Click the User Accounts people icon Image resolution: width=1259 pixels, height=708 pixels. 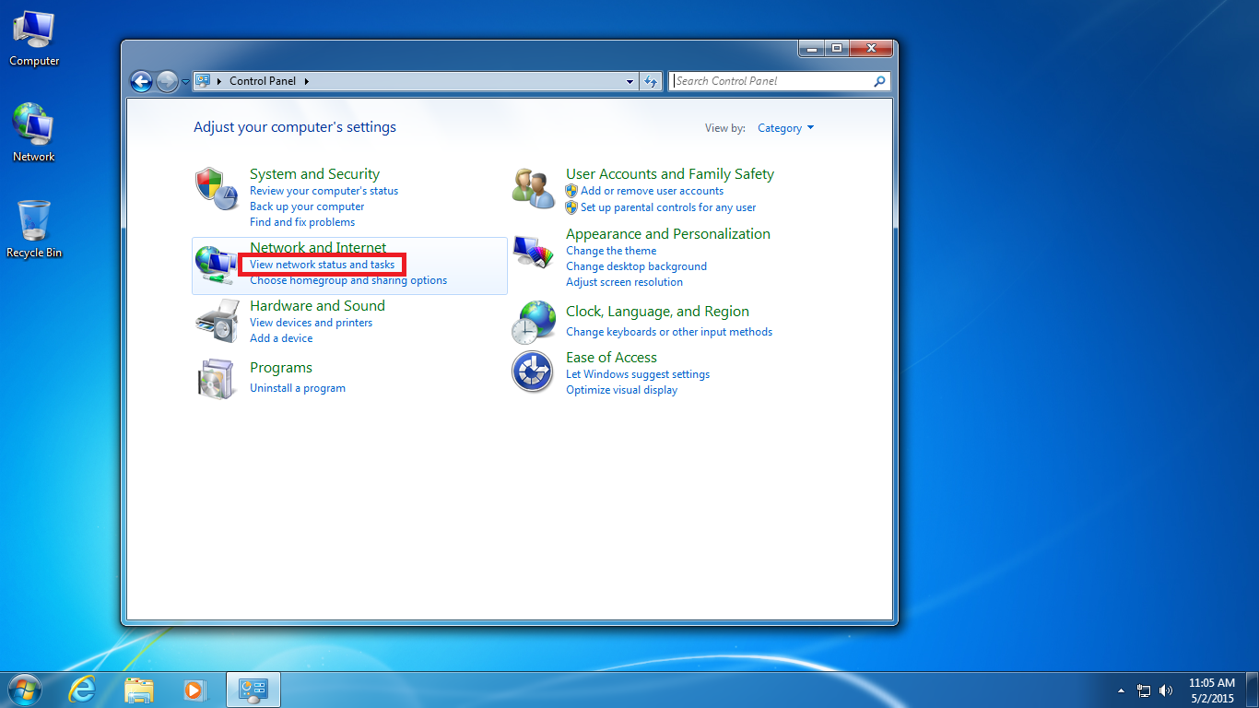click(534, 187)
